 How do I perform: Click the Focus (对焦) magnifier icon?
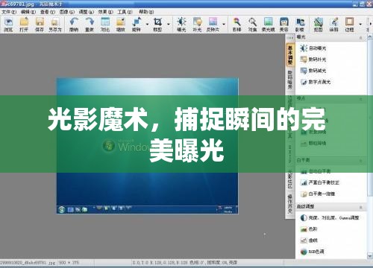point(252,25)
